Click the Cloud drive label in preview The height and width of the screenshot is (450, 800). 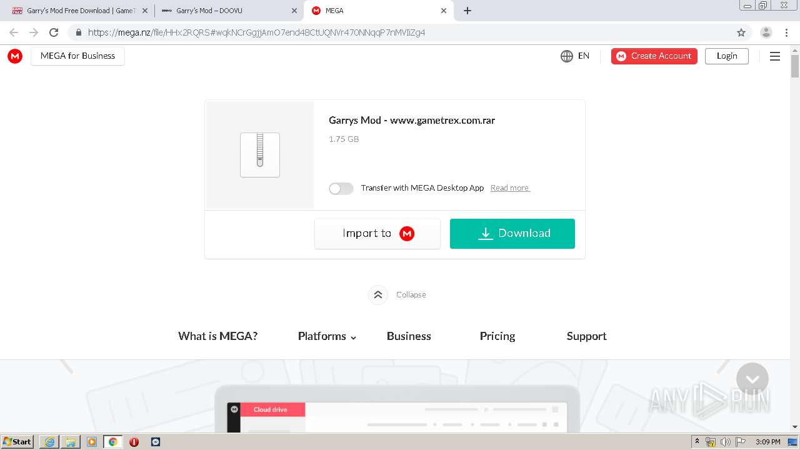coord(271,410)
